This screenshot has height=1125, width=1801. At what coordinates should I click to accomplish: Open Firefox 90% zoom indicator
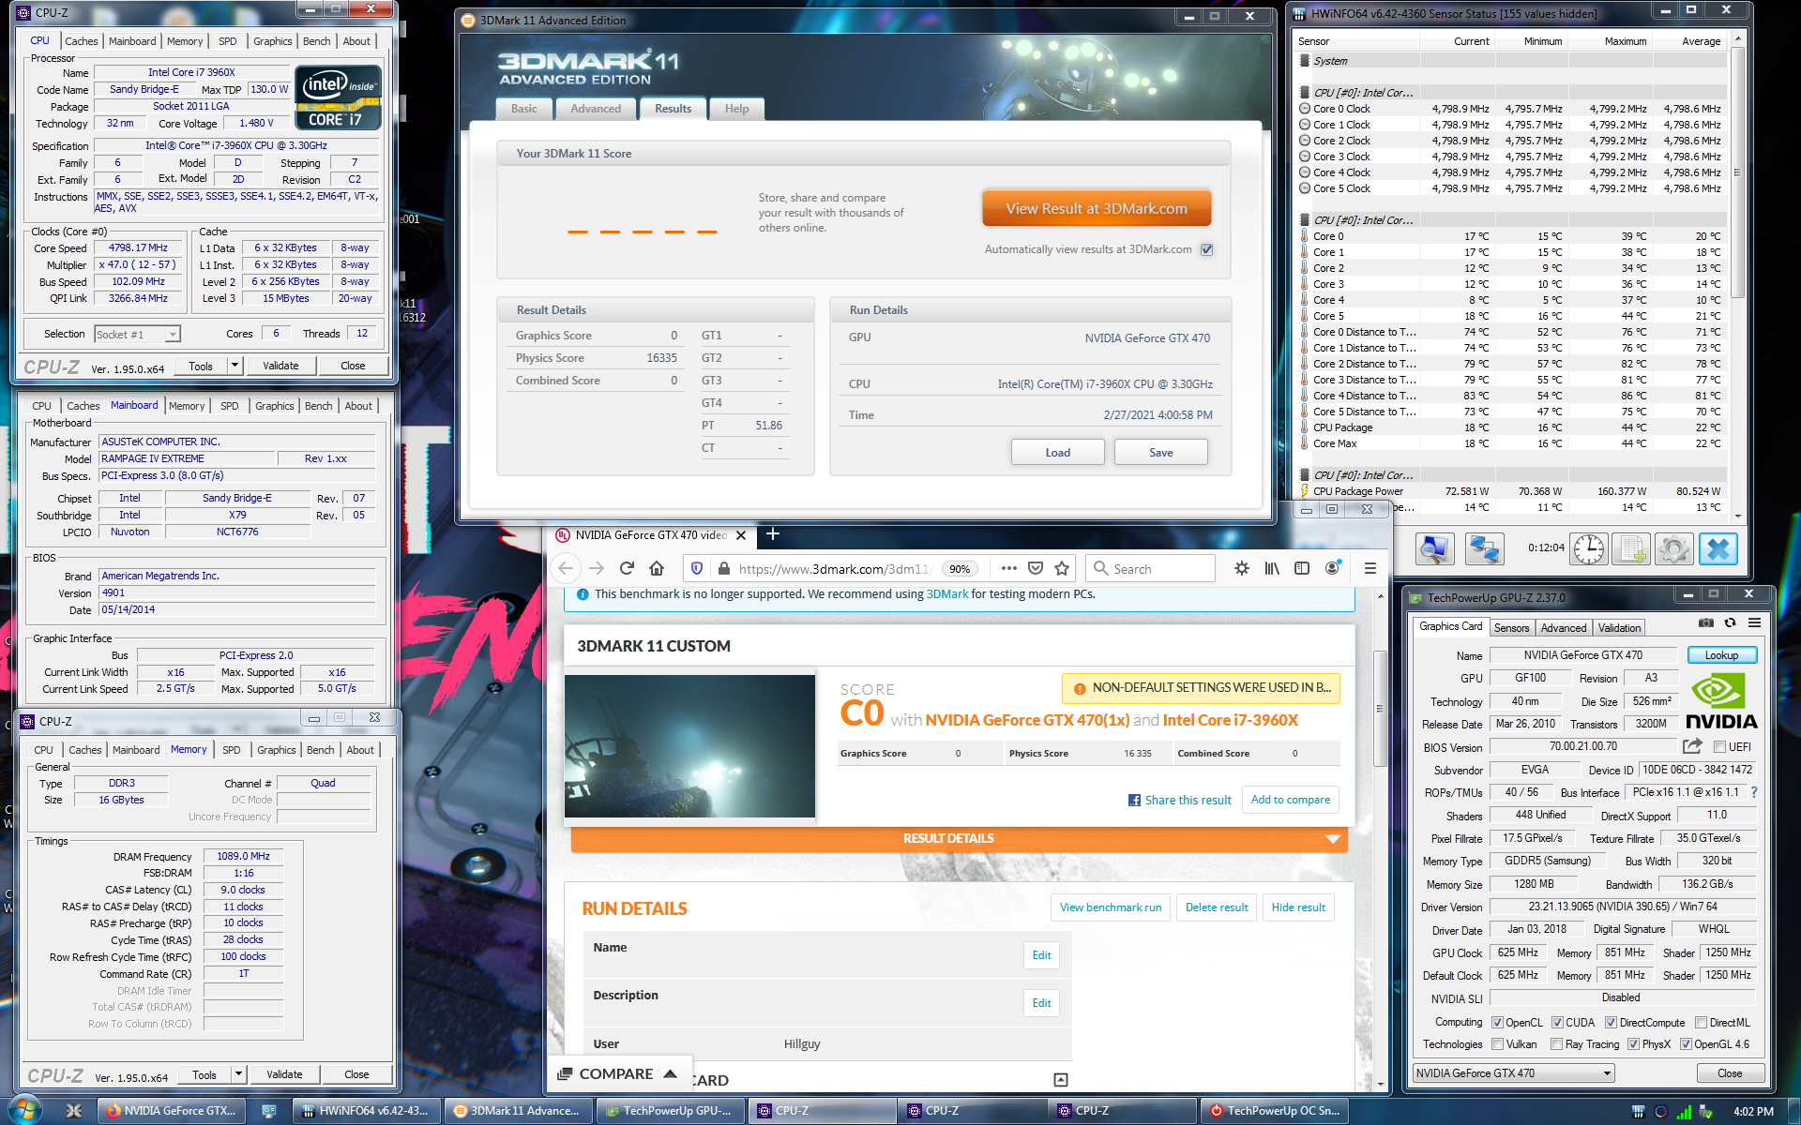click(959, 569)
